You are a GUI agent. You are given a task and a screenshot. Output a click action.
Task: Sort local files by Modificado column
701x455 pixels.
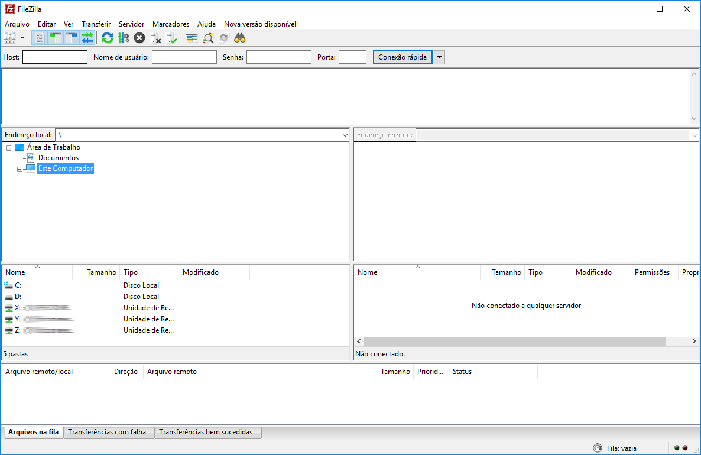214,272
